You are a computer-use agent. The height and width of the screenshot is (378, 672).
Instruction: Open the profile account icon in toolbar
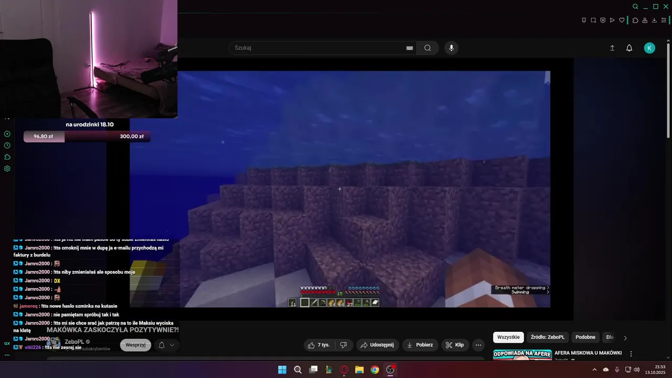coord(645,20)
